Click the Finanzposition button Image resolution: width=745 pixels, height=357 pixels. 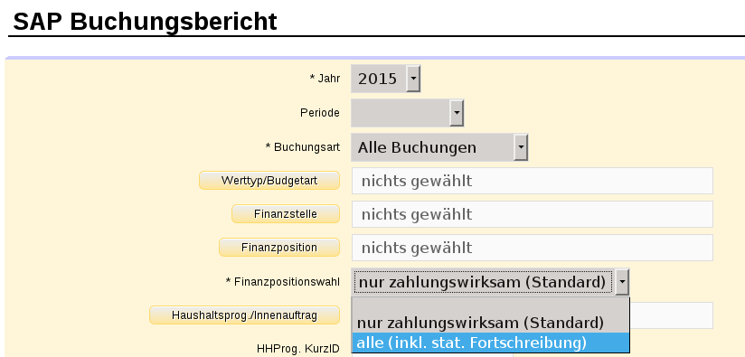click(279, 248)
